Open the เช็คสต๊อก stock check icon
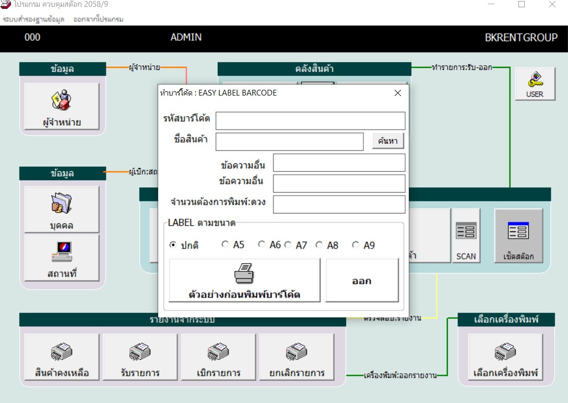Viewport: 568px width, 403px height. [518, 236]
